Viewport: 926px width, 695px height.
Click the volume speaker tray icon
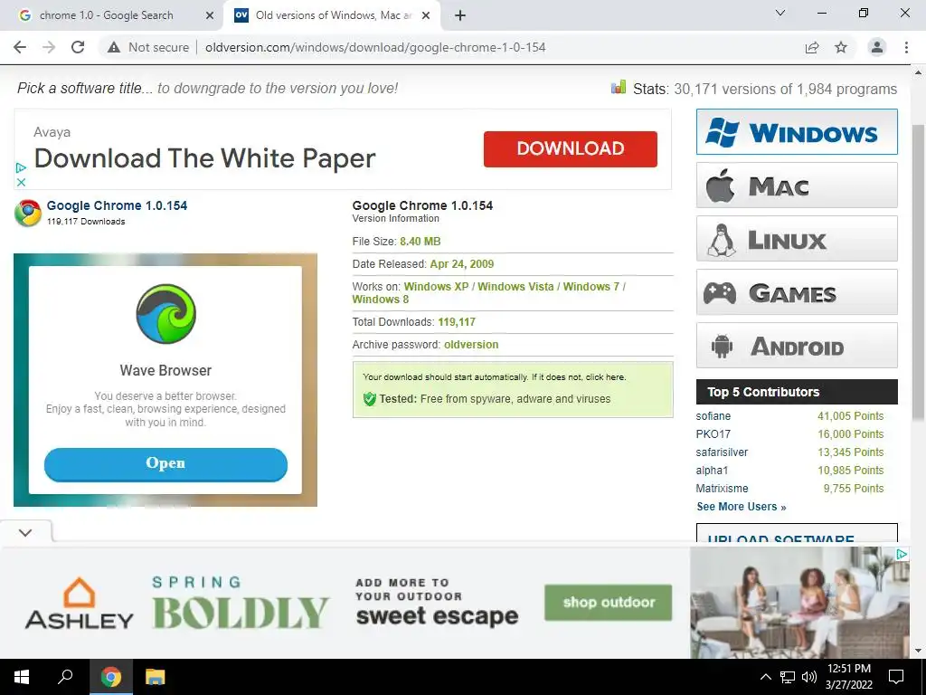(809, 677)
